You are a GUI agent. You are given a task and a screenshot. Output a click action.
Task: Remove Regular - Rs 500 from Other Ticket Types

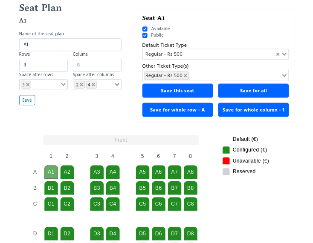(185, 75)
